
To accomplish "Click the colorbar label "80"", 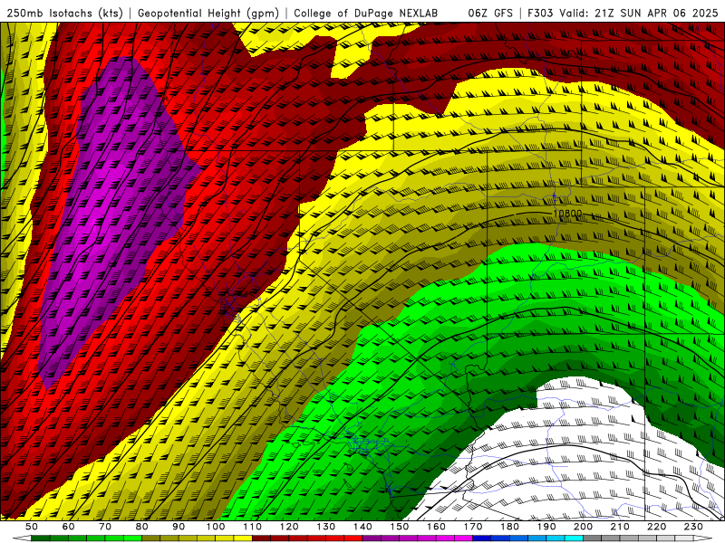I will click(142, 527).
